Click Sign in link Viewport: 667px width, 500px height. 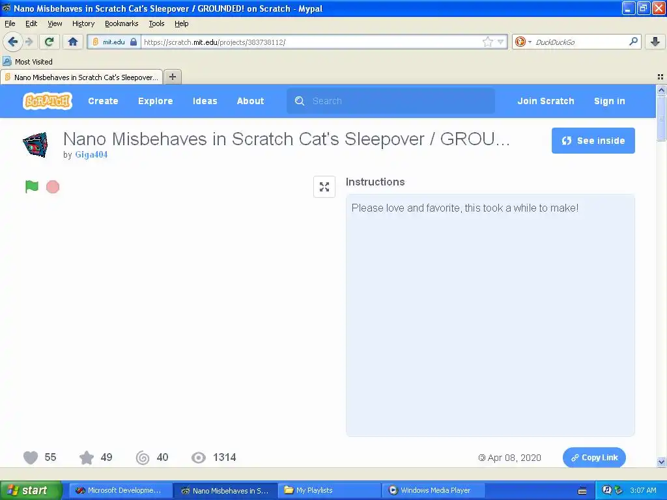[x=610, y=101]
